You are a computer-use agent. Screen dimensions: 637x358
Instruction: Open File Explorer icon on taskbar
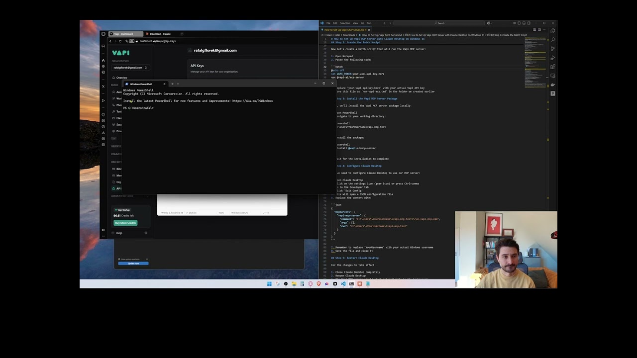294,284
